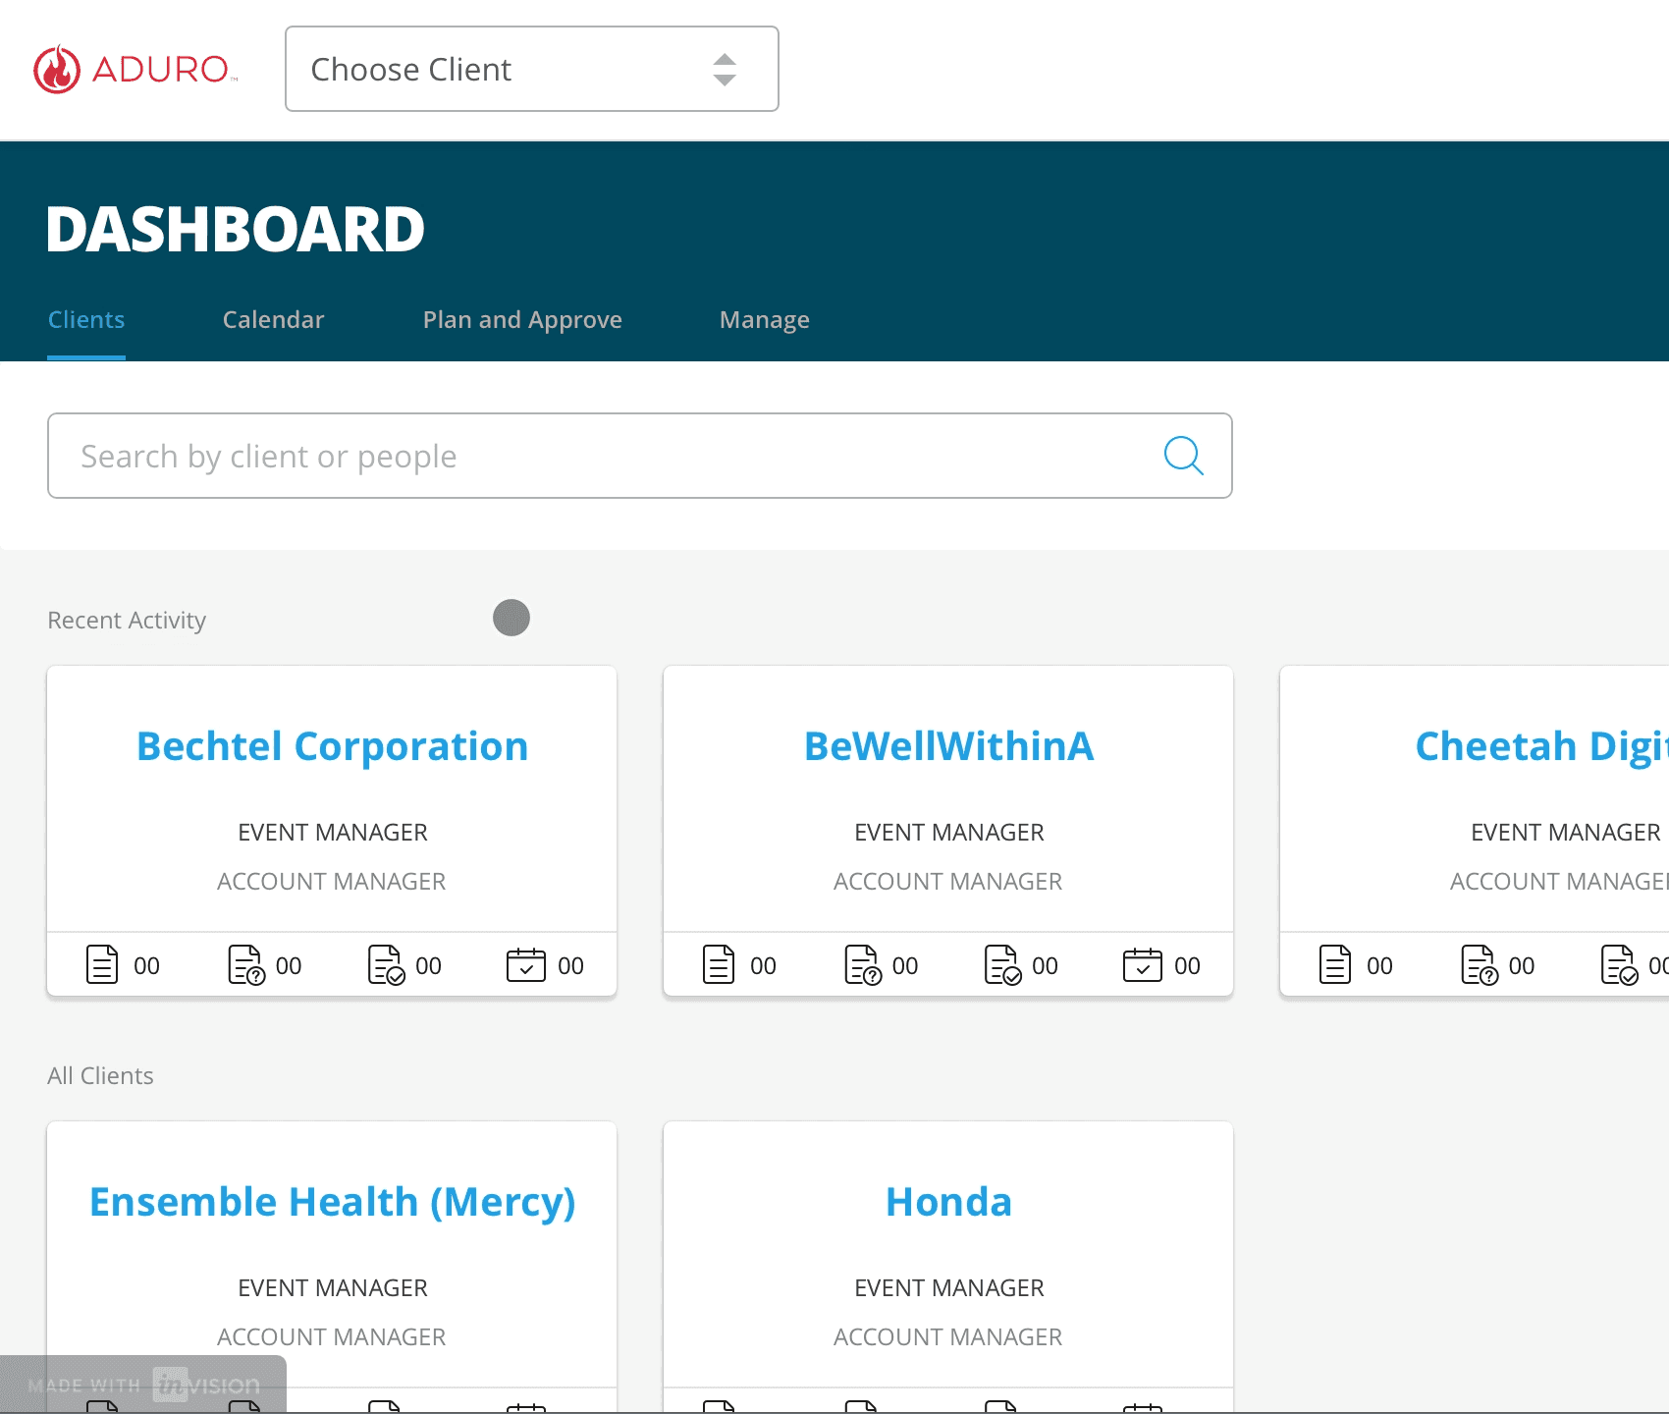Screen dimensions: 1669x1414
Task: Open the Bechtel Corporation client
Action: [x=332, y=746]
